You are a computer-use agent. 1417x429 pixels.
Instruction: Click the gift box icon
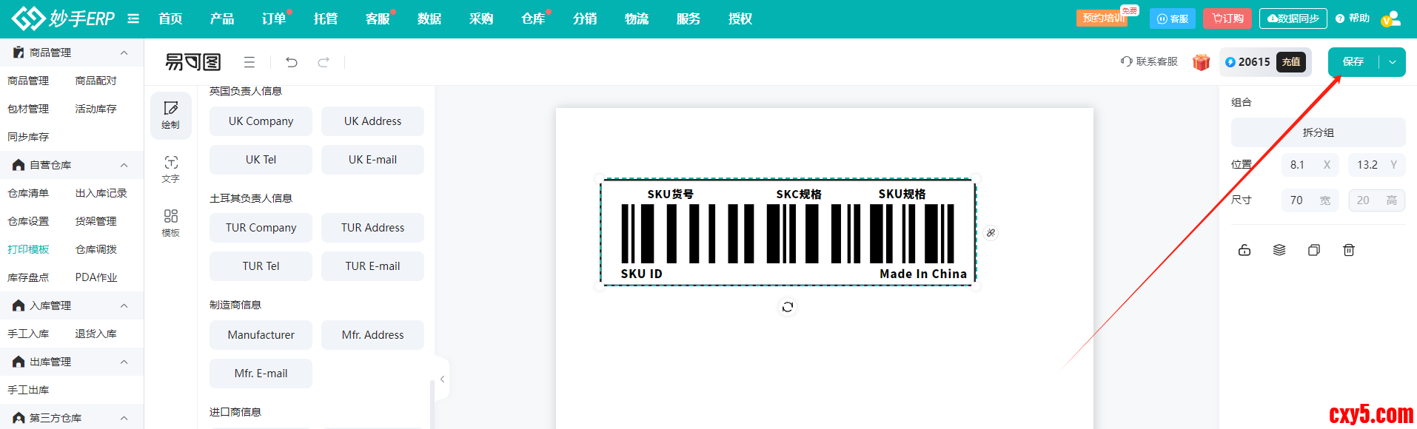click(1201, 62)
